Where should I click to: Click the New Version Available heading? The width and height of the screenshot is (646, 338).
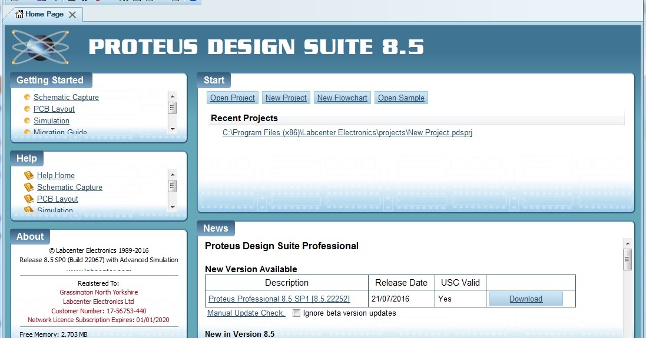point(251,269)
